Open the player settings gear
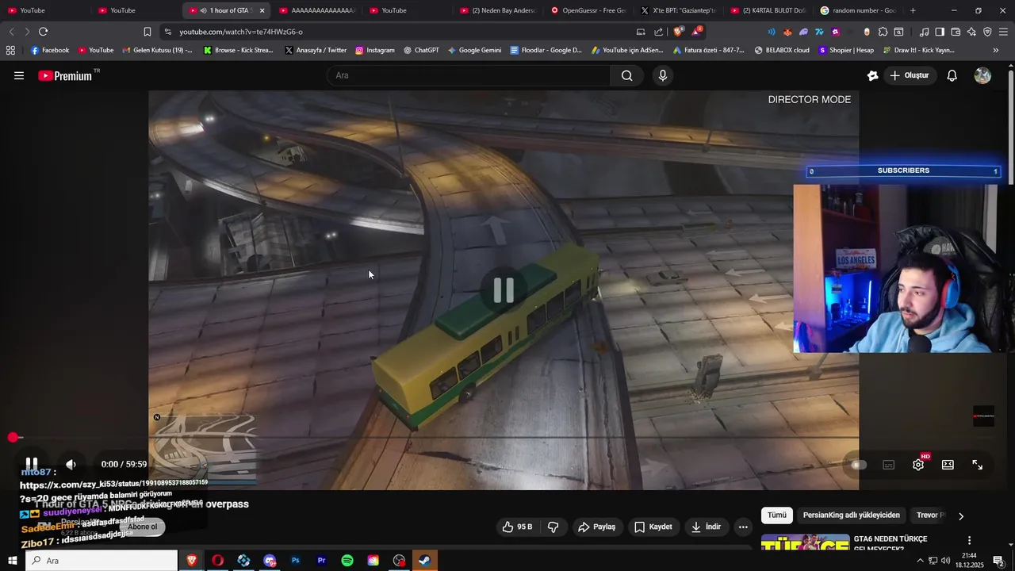Screen dimensions: 1015x571 click(918, 465)
